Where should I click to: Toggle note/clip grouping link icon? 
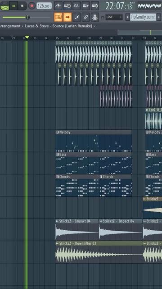pos(85,17)
